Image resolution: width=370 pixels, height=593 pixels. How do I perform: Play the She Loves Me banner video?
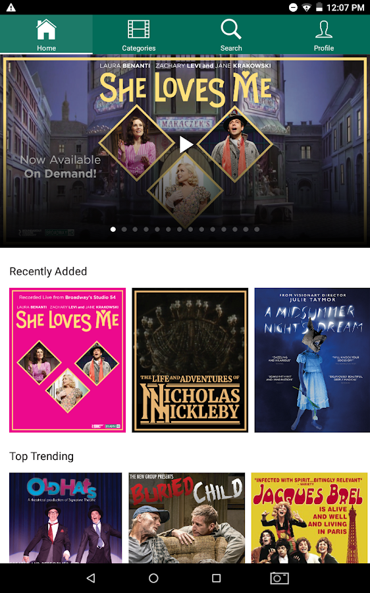[186, 144]
